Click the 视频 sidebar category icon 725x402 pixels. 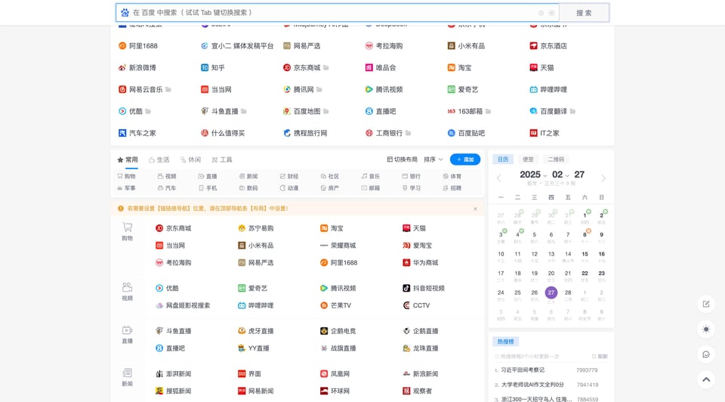click(x=127, y=287)
